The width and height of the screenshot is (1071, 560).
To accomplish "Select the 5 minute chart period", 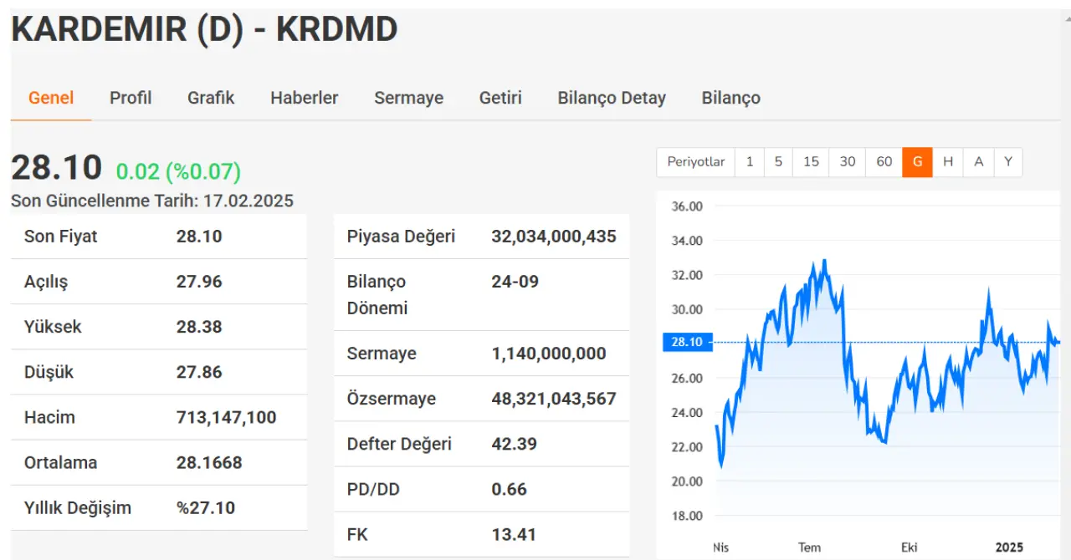I will click(778, 162).
